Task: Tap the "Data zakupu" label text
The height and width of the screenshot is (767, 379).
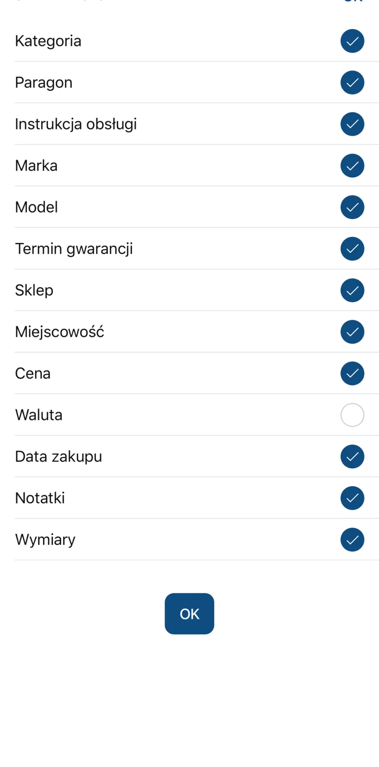Action: [59, 457]
